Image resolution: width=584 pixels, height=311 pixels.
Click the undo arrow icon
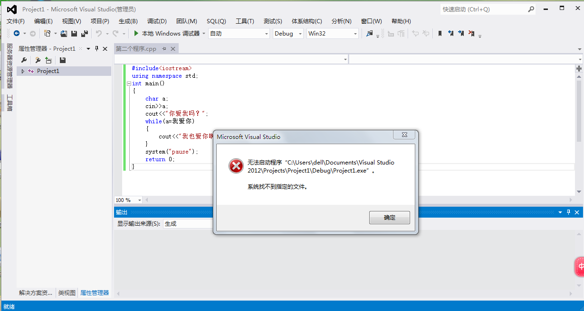click(99, 34)
